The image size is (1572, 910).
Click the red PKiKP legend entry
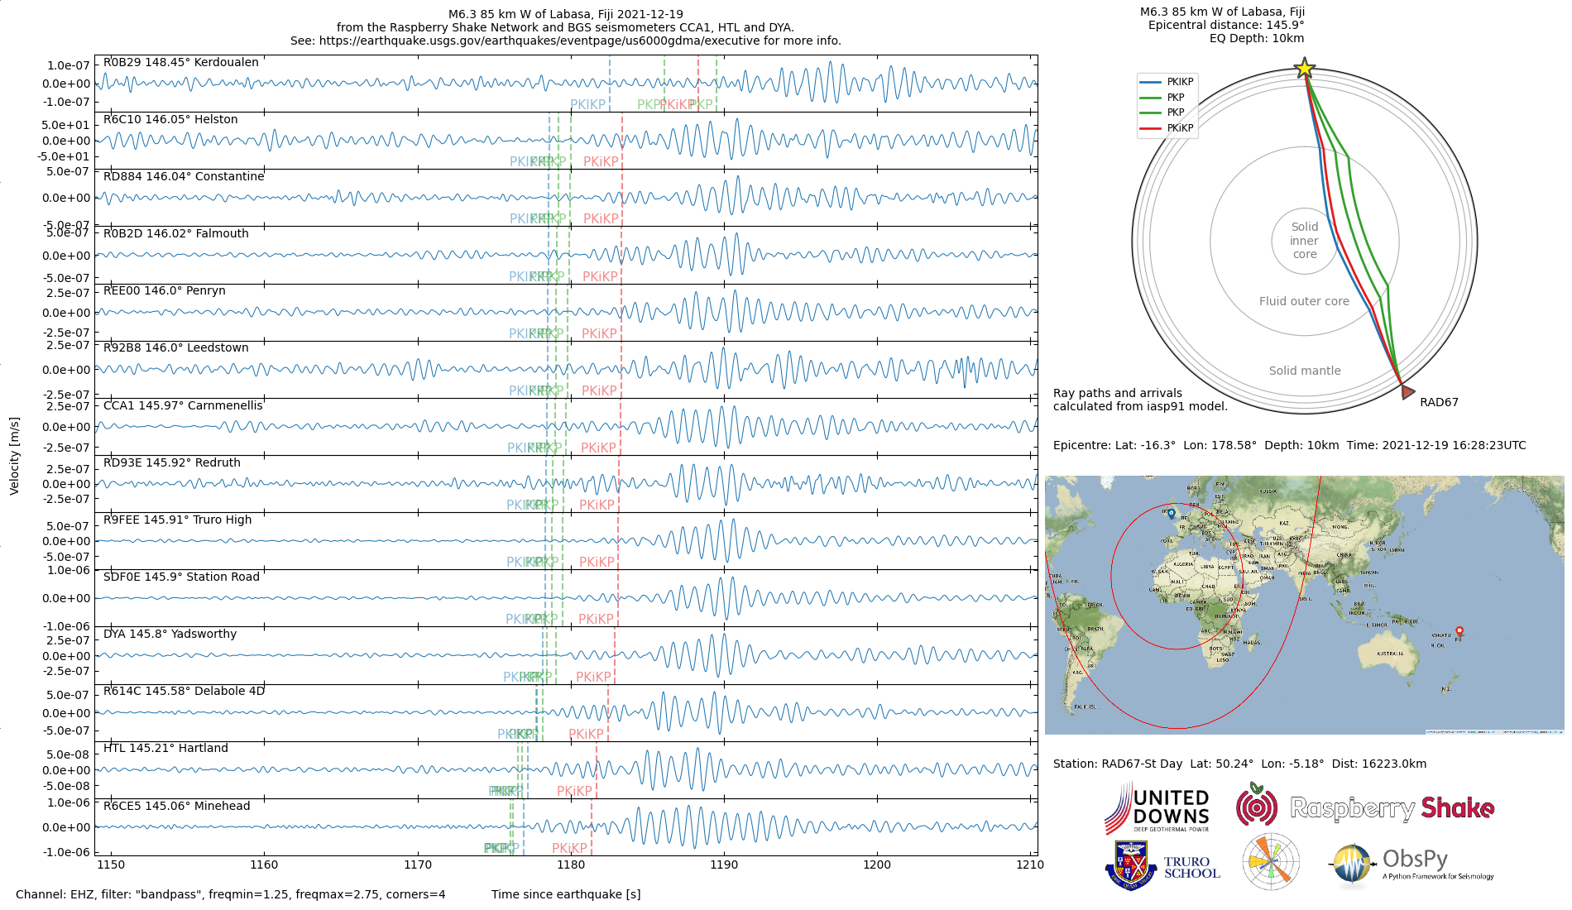pos(1167,128)
